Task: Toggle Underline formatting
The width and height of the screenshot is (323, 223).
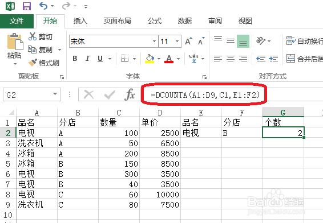Action: (x=100, y=59)
